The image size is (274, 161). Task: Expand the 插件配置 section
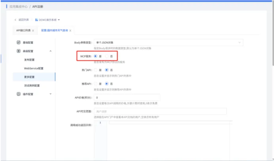[x=50, y=94]
